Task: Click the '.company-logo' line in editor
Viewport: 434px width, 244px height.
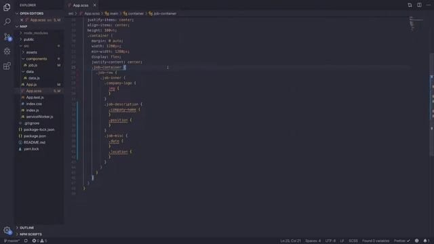Action: point(120,83)
